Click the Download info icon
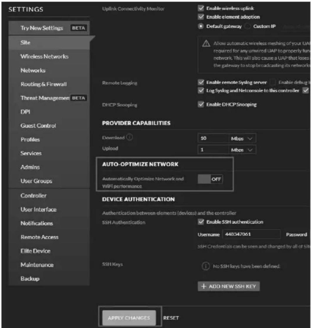 (x=130, y=137)
